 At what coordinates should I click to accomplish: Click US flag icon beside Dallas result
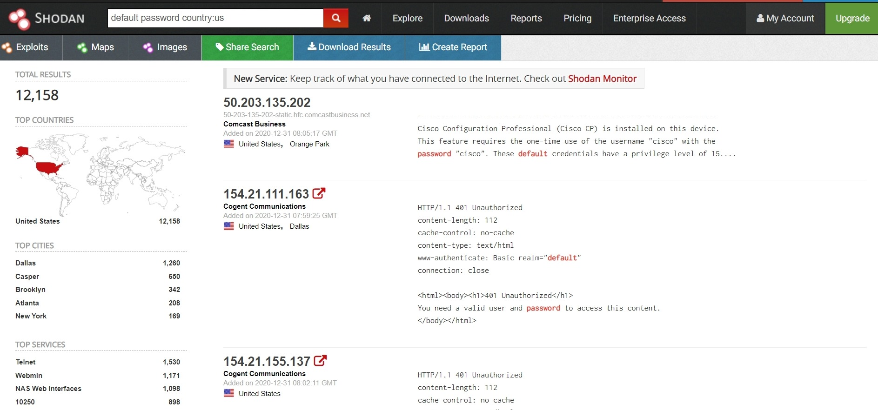pos(229,226)
